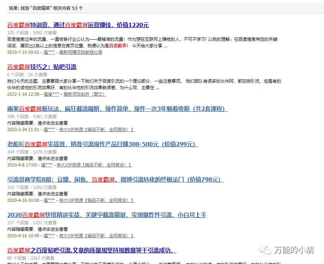
Task: Click author '福***' of the 2020-4-16 10:45 post
Action: click(49, 235)
